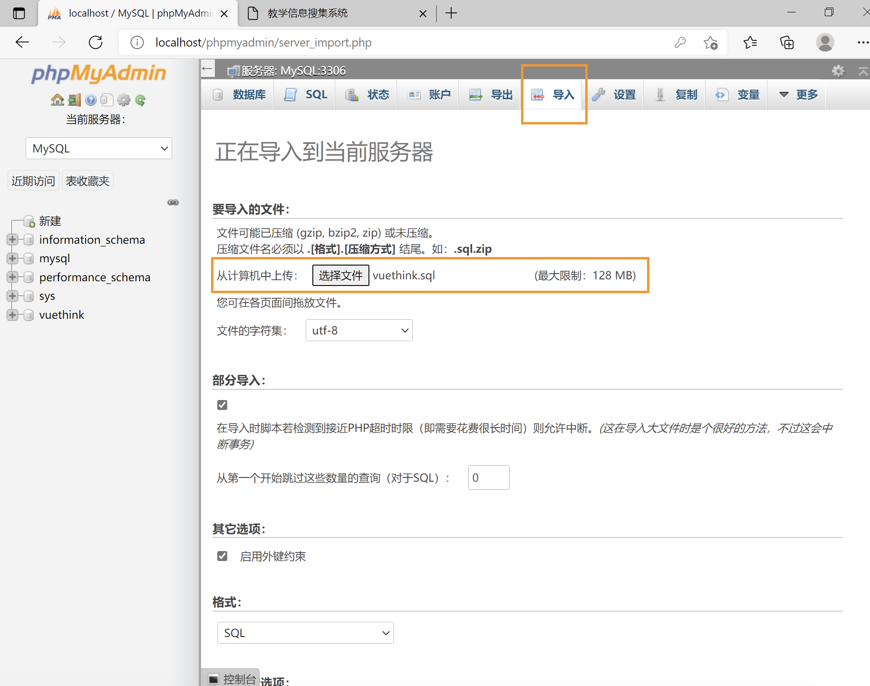Reload navigation panel green arrow icon
Screen dimensions: 870x686
click(x=140, y=100)
